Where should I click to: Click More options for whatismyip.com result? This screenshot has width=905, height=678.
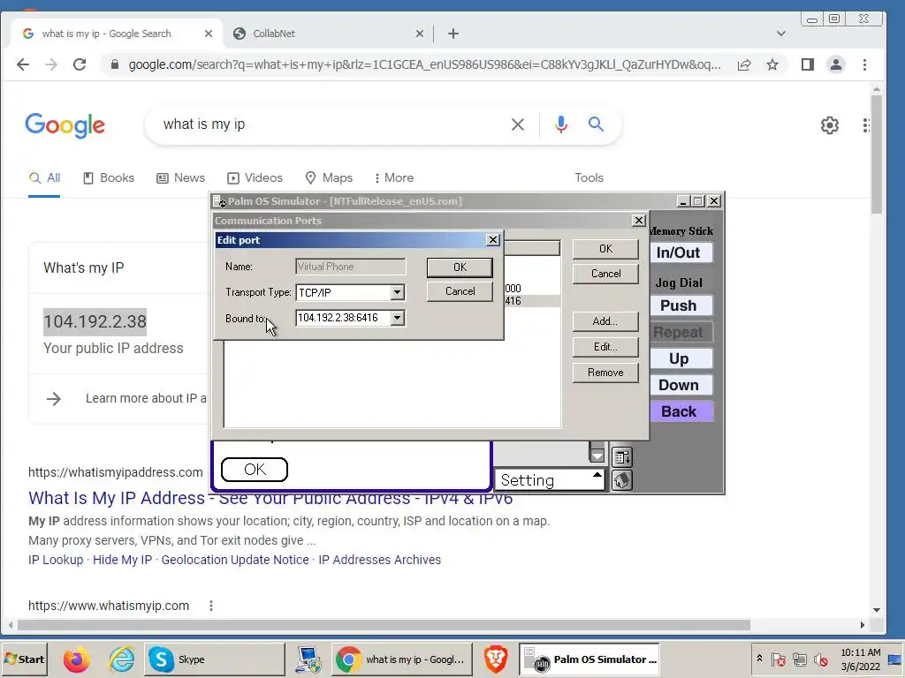211,606
